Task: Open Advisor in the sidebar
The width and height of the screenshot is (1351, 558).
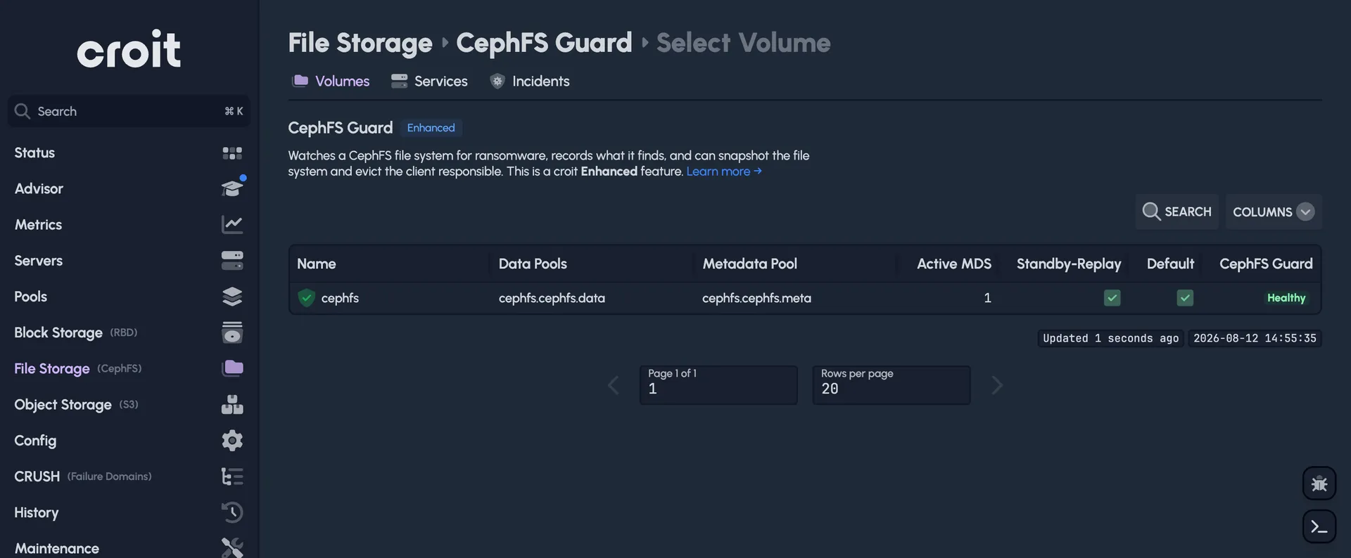Action: [129, 189]
